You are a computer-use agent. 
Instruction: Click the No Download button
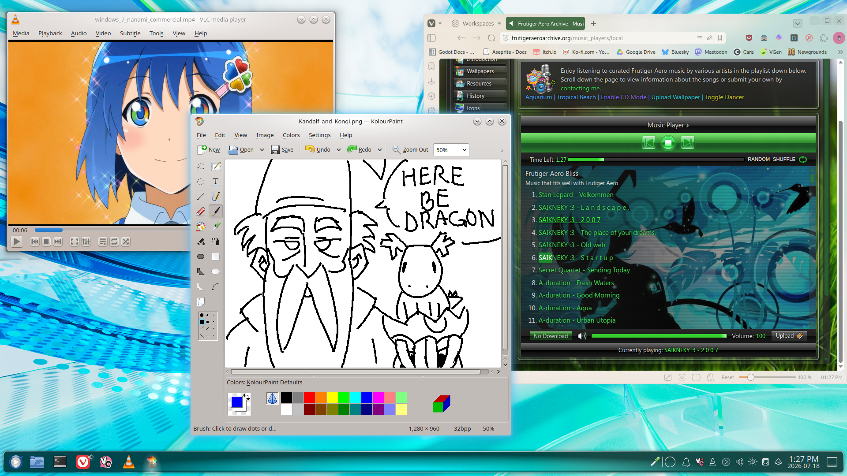pyautogui.click(x=551, y=336)
